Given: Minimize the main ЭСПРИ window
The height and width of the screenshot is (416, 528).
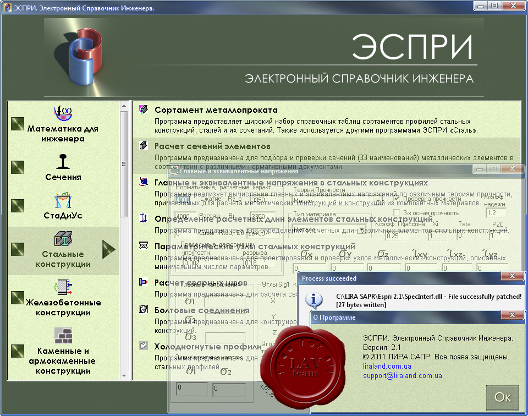Looking at the screenshot, I should 481,6.
